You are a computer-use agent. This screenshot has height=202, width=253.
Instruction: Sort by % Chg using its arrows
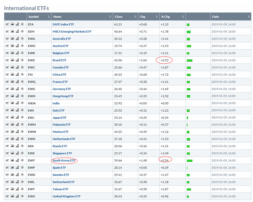point(183,17)
